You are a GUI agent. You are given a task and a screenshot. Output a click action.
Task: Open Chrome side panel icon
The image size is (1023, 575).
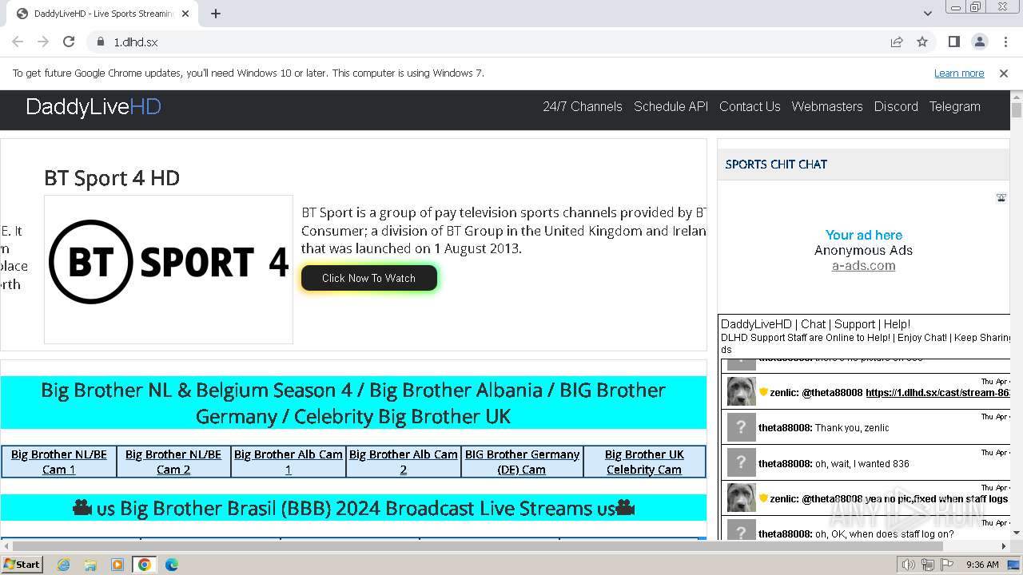[x=953, y=42]
